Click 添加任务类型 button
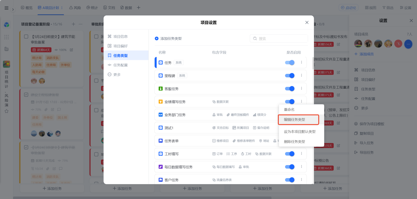Screen dimensions: 417x199 coord(168,38)
